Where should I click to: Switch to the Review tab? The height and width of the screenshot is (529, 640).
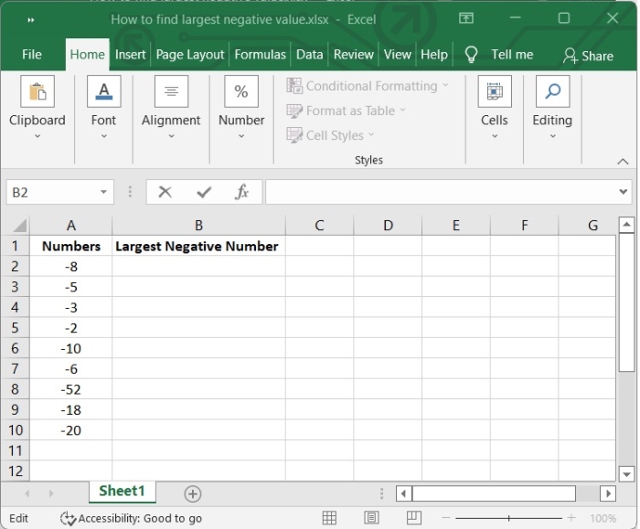pos(354,55)
